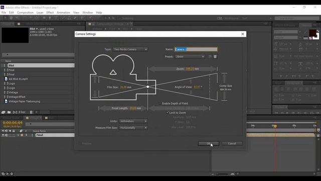Create new composition icon in Project panel
This screenshot has height=181, width=321.
pyautogui.click(x=15, y=112)
